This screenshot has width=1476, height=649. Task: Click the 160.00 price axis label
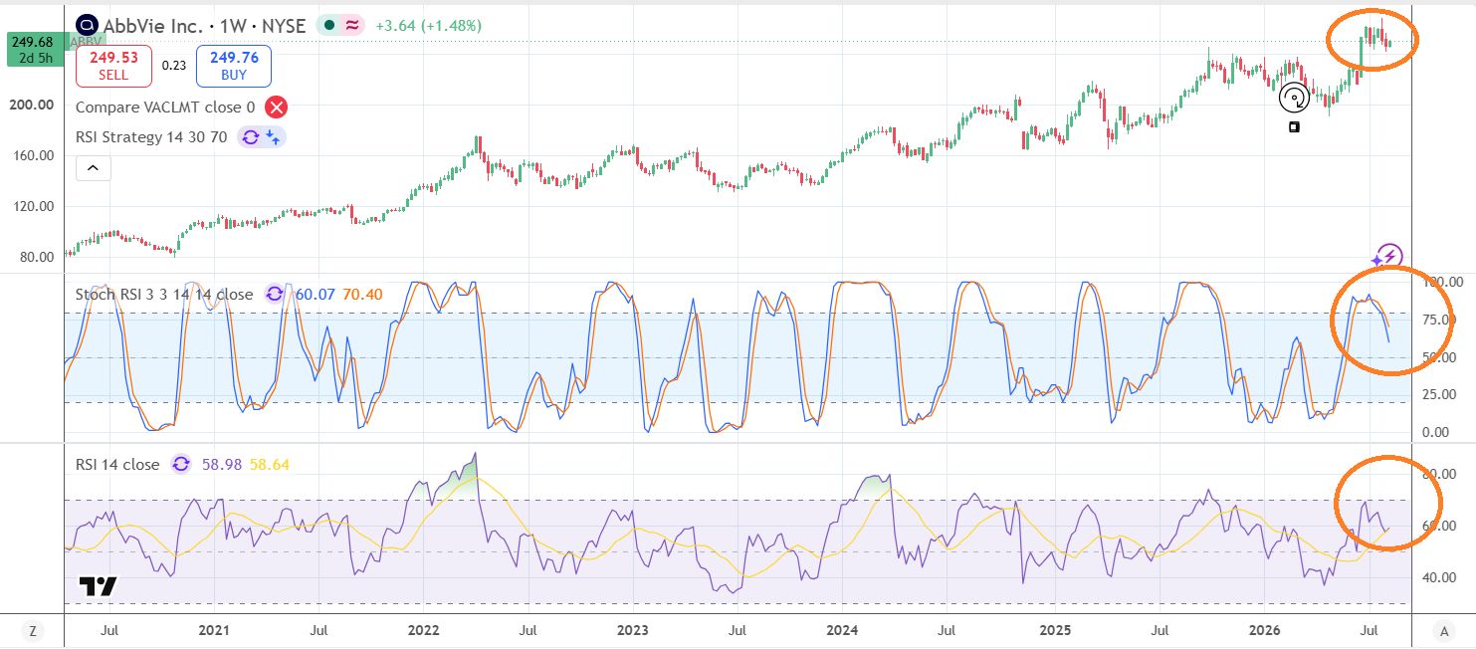coord(32,155)
